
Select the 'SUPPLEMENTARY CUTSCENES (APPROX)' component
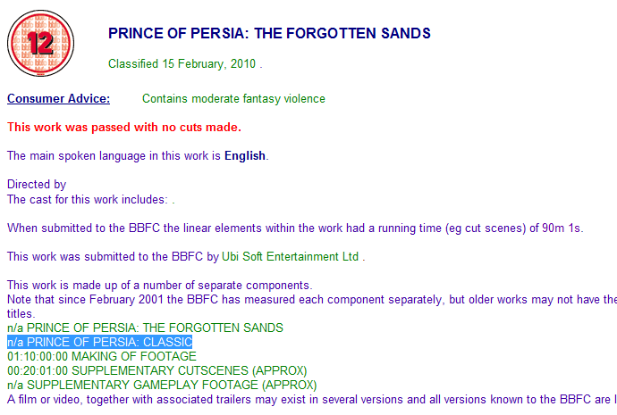click(x=156, y=370)
